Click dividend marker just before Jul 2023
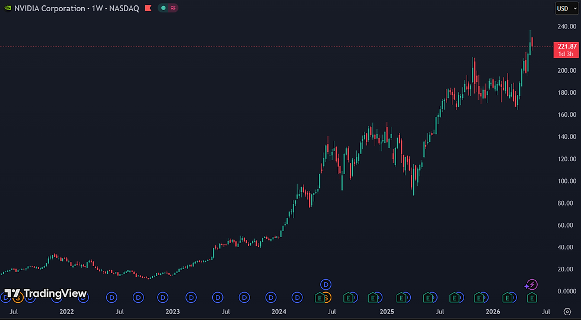581x320 pixels. tap(218, 297)
